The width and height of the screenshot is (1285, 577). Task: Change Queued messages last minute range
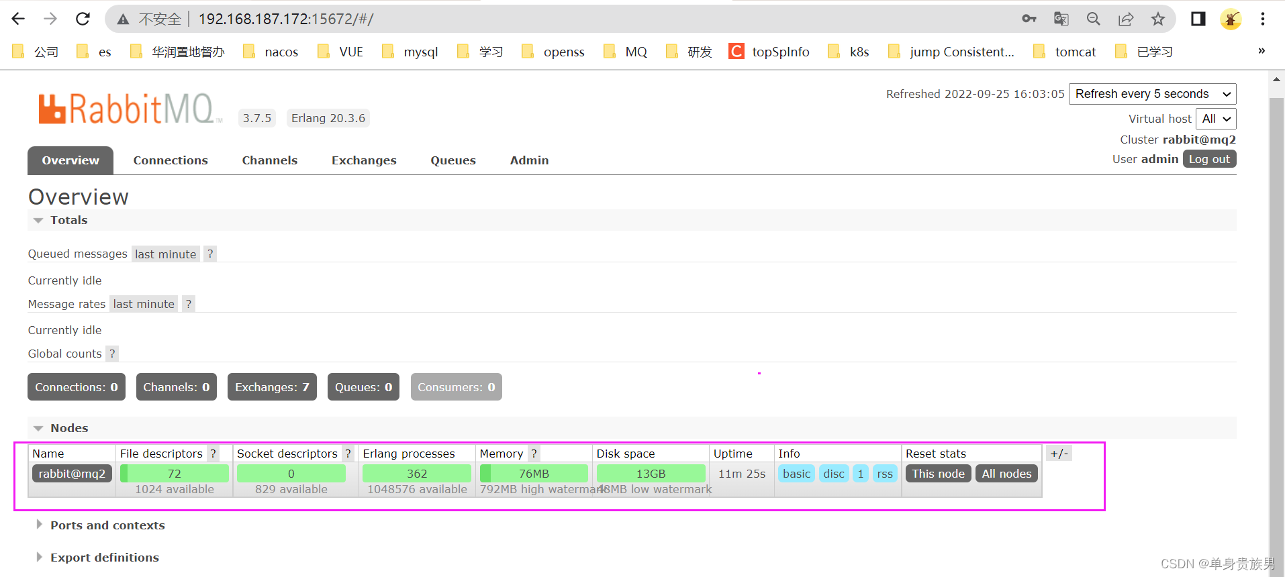point(165,254)
